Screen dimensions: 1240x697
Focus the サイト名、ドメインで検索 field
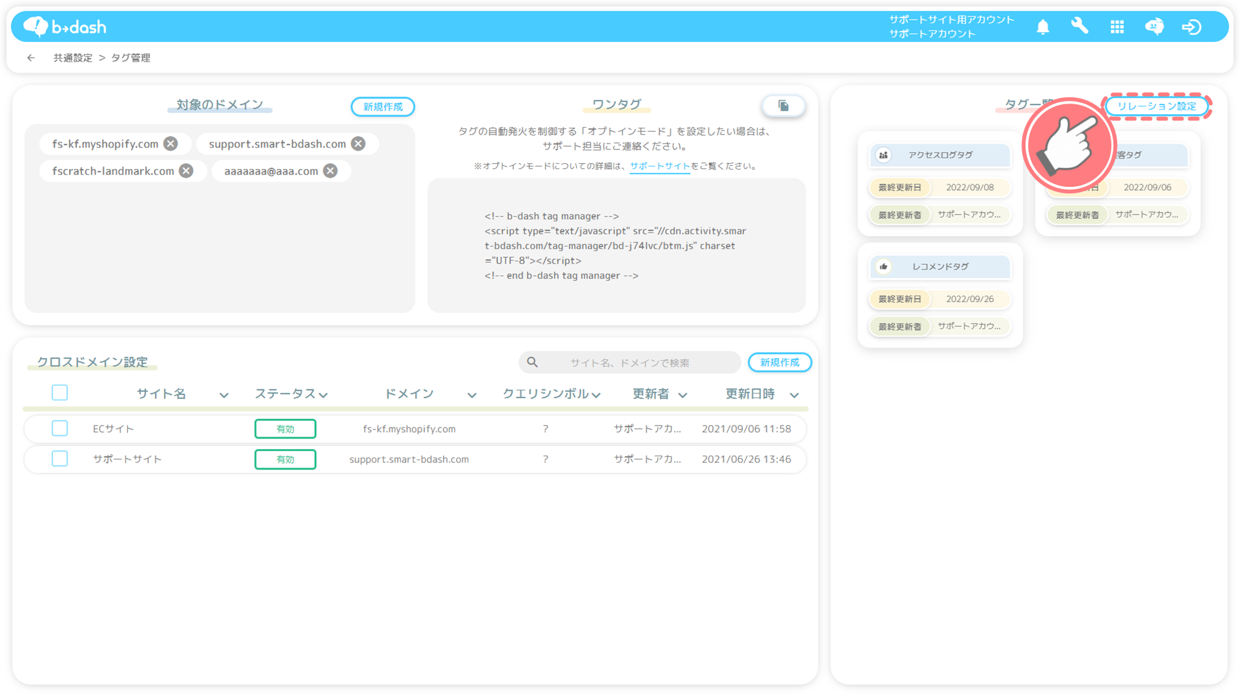(630, 362)
